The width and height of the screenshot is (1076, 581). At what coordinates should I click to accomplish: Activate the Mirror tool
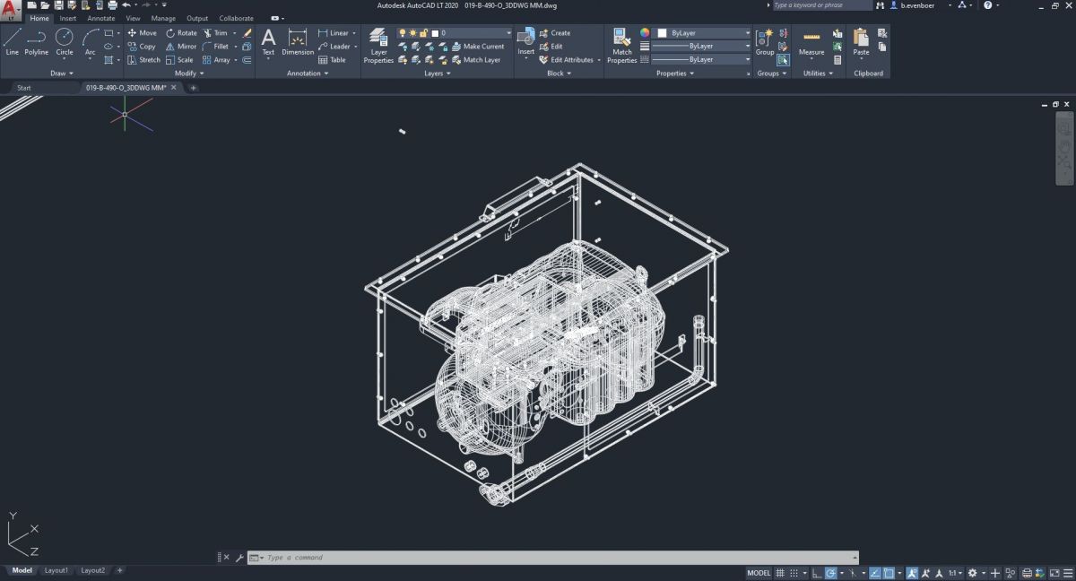point(180,47)
